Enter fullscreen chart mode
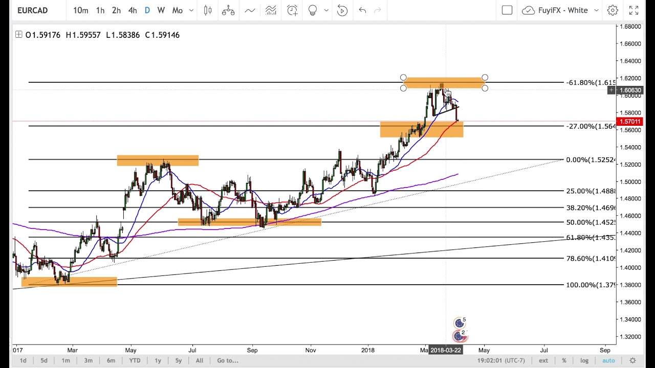 click(634, 10)
